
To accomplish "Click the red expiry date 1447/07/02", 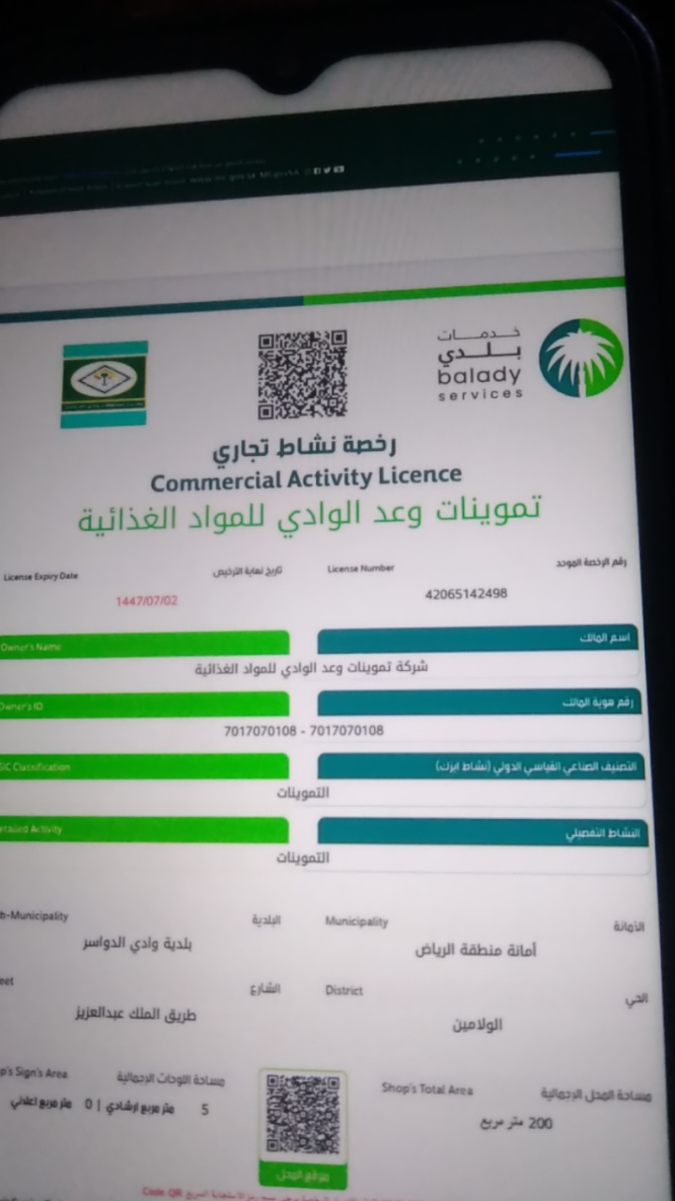I will tap(145, 600).
